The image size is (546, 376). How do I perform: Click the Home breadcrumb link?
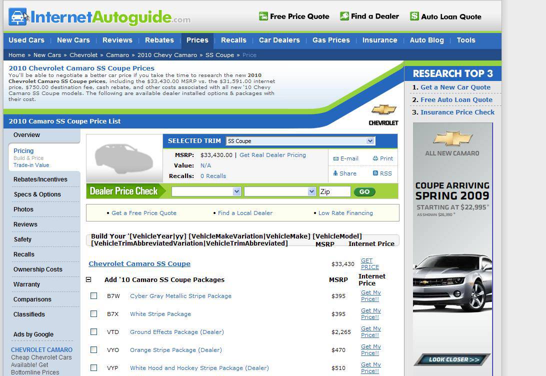16,55
